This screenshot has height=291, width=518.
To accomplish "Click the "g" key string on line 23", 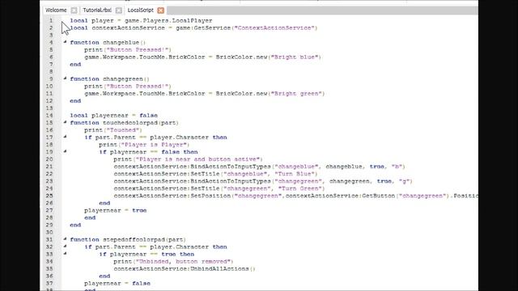I will click(404, 181).
